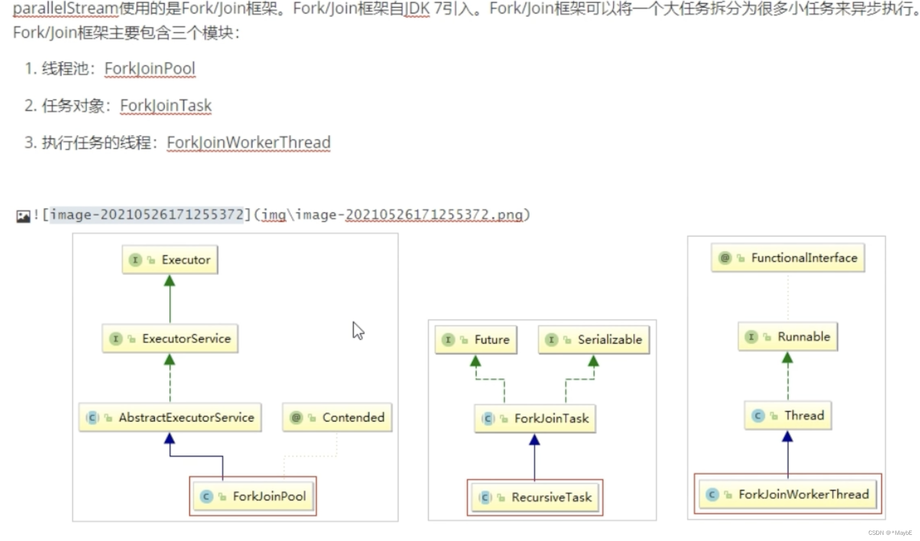920x541 pixels.
Task: Select the ExecutorService interface node
Action: (x=170, y=339)
